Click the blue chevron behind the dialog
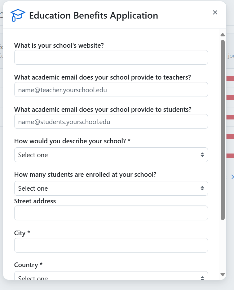The height and width of the screenshot is (290, 234). pyautogui.click(x=232, y=177)
